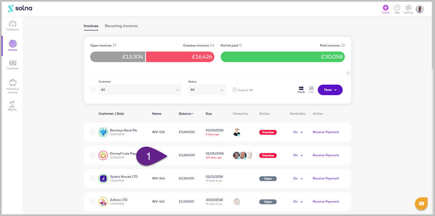Click the purple Create plus icon
This screenshot has width=435, height=216.
click(x=386, y=8)
